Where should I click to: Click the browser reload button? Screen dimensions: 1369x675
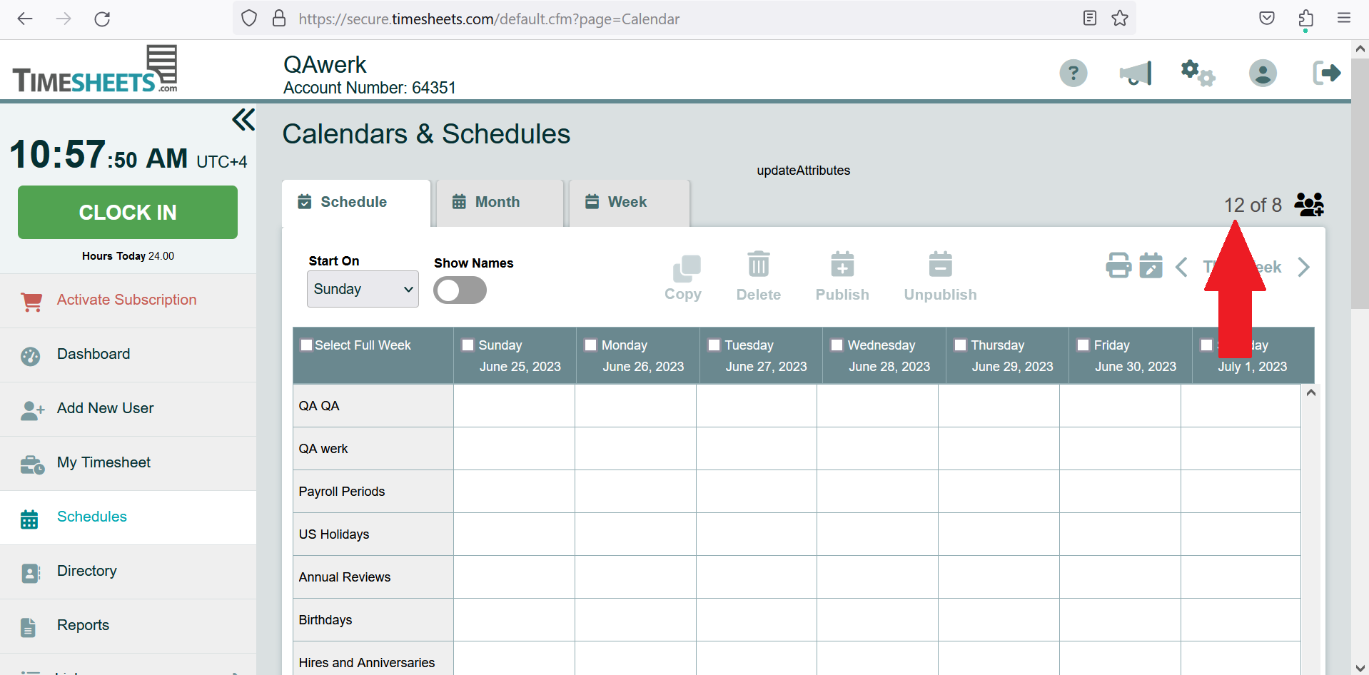(x=102, y=19)
